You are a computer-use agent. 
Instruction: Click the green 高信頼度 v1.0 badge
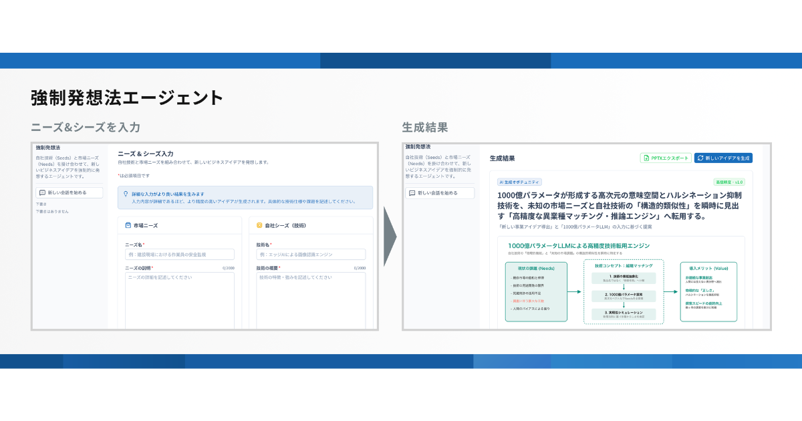[730, 182]
